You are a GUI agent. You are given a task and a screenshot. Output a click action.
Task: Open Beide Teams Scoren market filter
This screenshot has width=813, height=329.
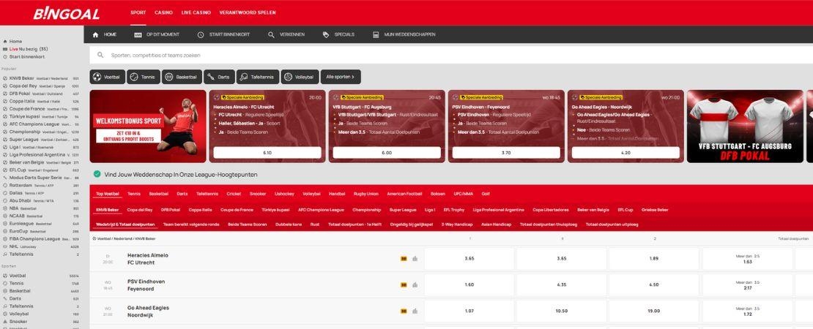(x=247, y=224)
